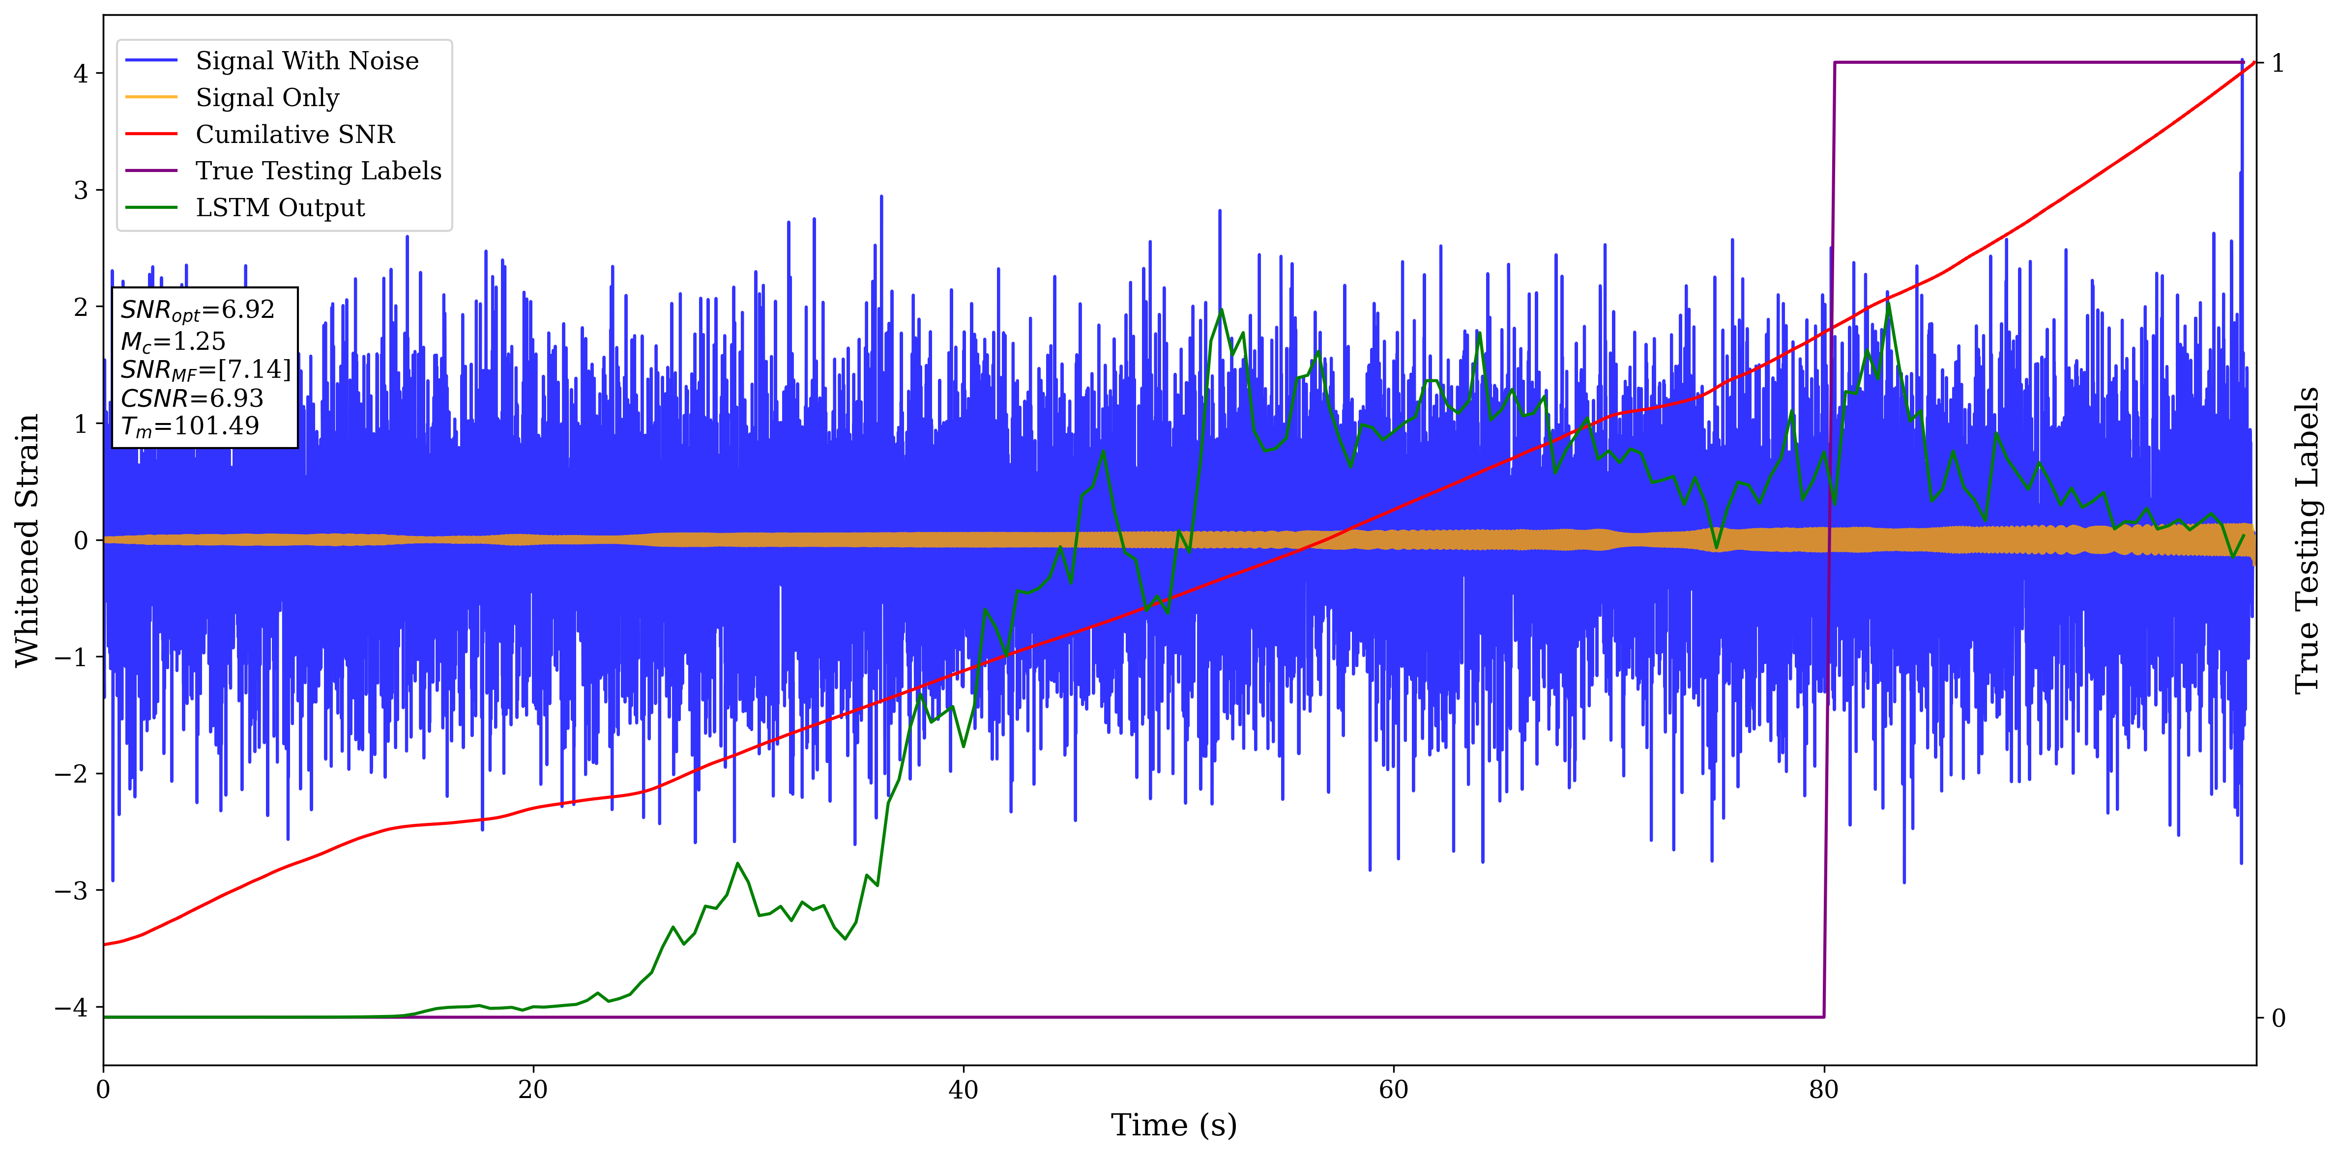Click the orange Signal Only legend line

point(151,97)
